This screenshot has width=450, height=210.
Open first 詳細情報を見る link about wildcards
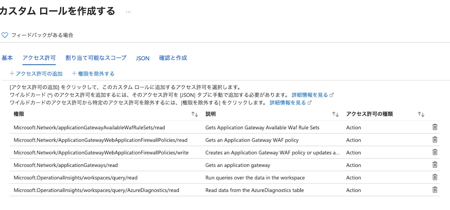point(310,95)
